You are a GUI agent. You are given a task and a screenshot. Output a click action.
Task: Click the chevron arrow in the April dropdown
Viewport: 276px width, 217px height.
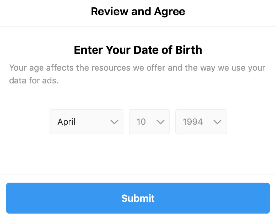[x=114, y=122]
